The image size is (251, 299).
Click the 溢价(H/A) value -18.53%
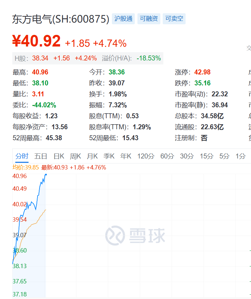(x=149, y=58)
